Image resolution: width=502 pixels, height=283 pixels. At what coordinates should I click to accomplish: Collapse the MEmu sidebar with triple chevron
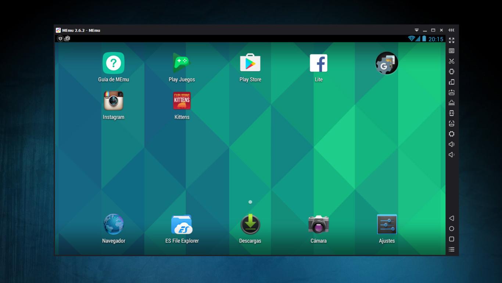coord(451,30)
